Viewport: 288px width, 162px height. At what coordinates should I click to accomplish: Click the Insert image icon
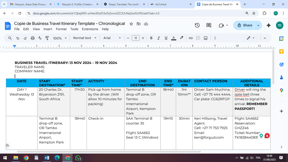tap(206, 38)
